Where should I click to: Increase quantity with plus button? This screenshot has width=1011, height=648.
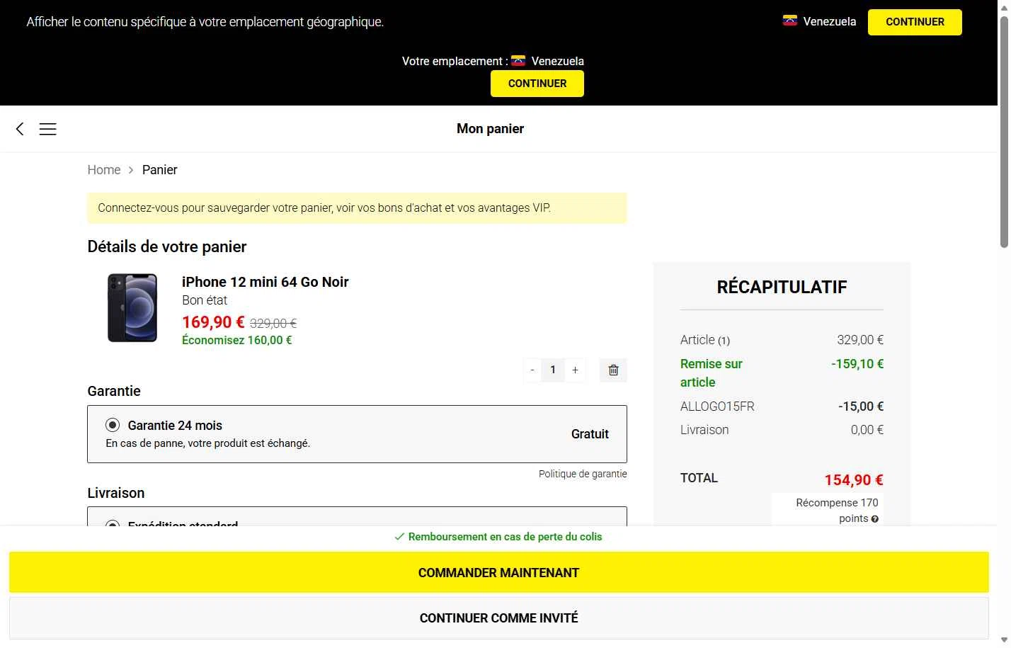pos(575,370)
